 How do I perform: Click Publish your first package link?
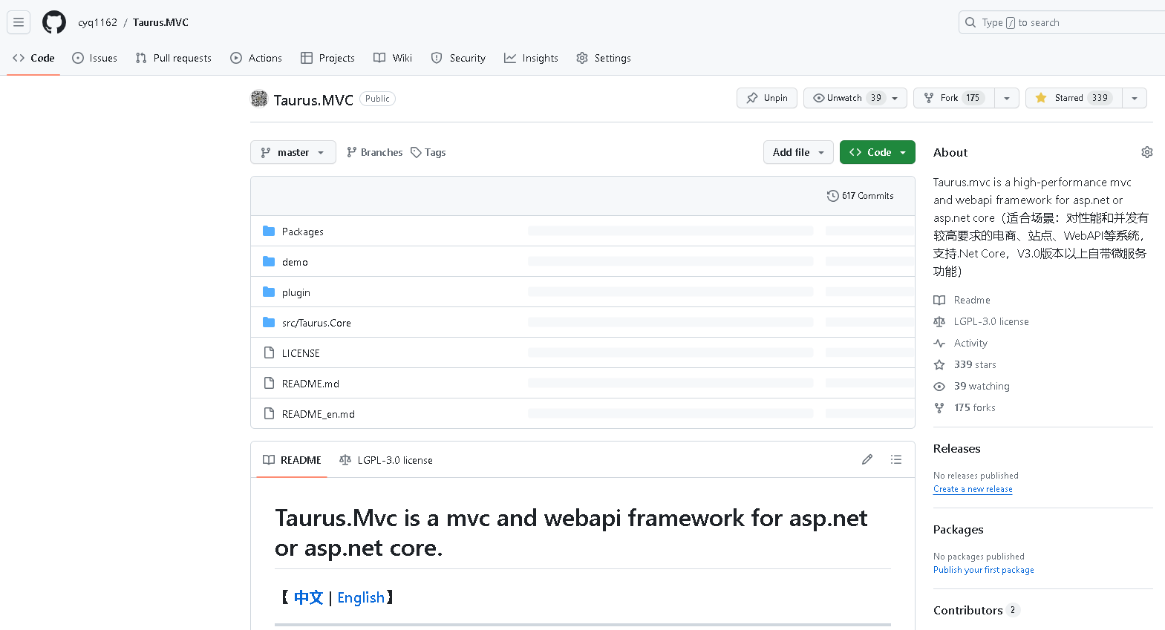tap(984, 570)
